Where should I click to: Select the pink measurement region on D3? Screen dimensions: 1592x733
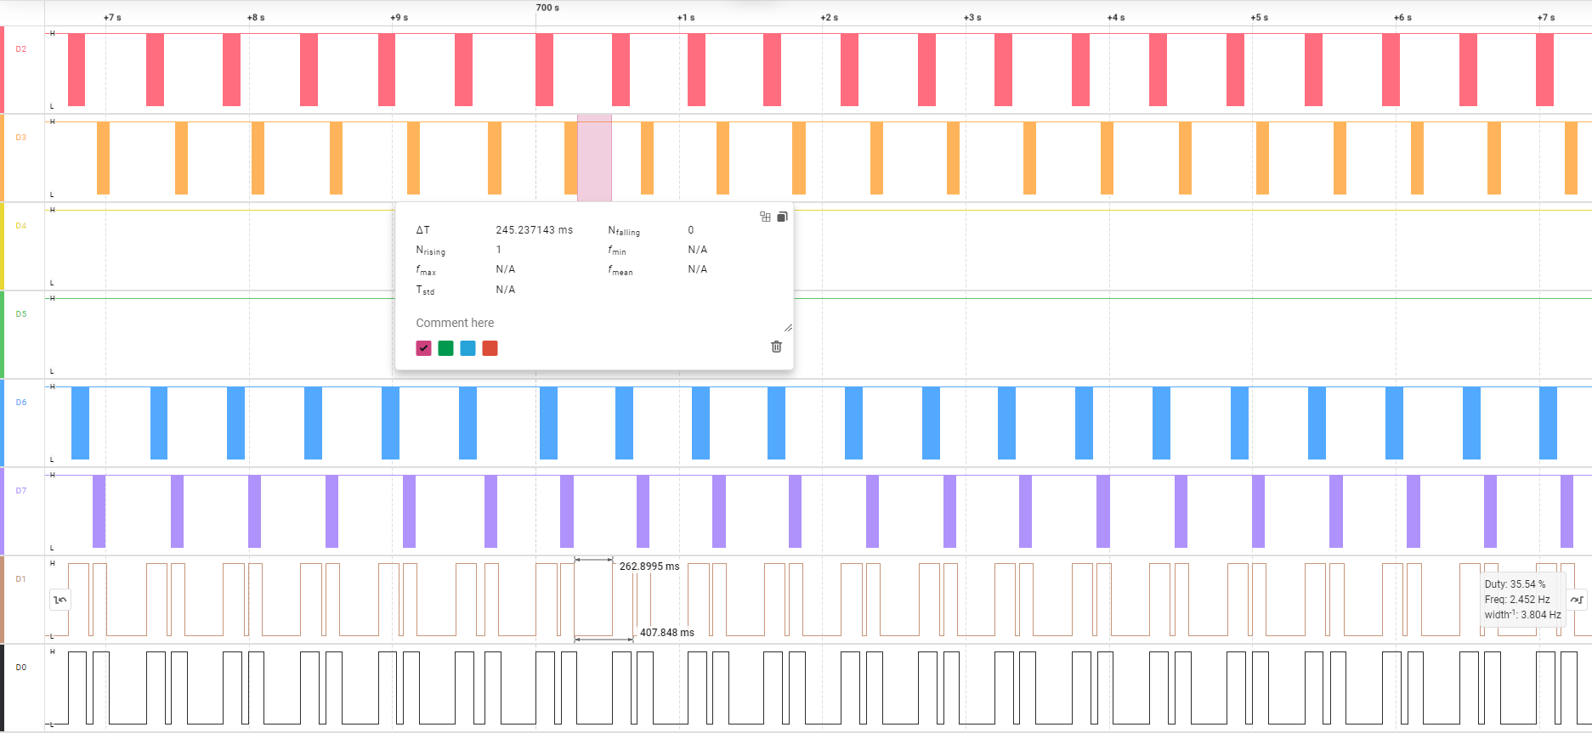pos(594,158)
